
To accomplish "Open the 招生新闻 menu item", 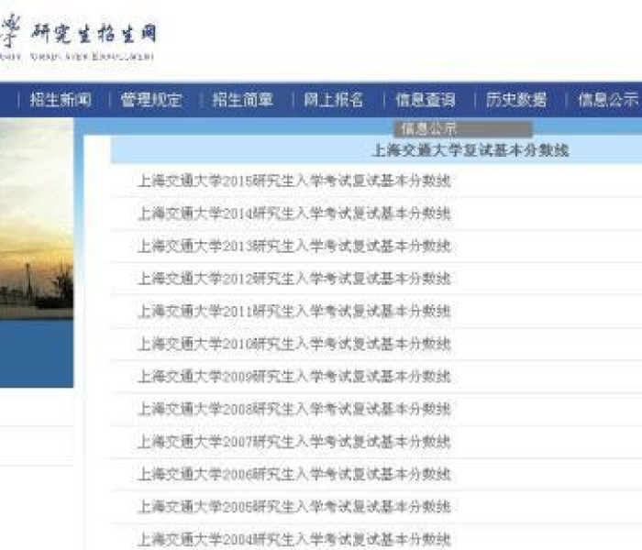I will point(61,100).
